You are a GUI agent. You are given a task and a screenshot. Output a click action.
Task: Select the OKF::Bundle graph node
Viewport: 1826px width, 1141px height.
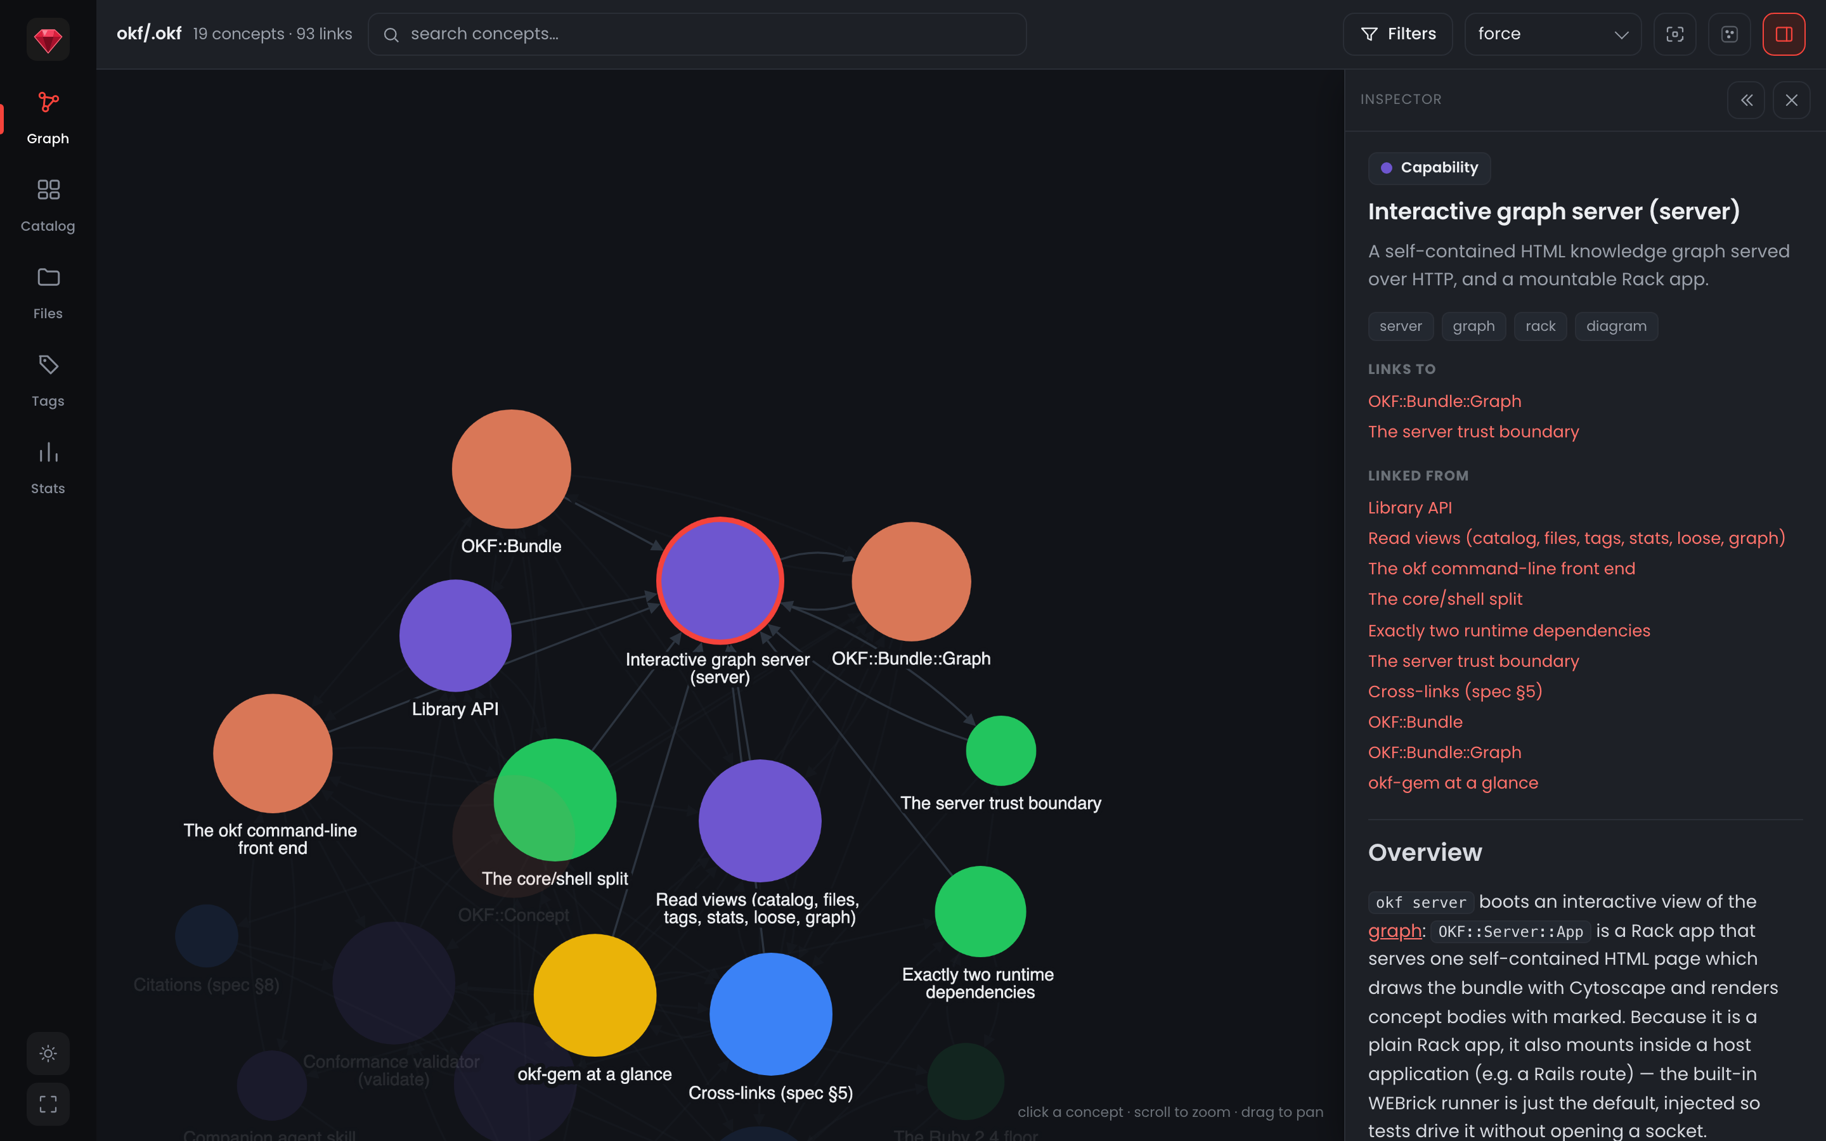pos(511,468)
